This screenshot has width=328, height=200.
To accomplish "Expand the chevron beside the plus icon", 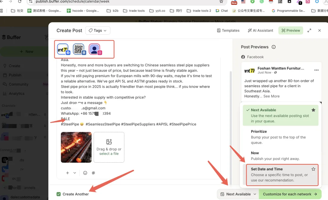I will 75,173.
